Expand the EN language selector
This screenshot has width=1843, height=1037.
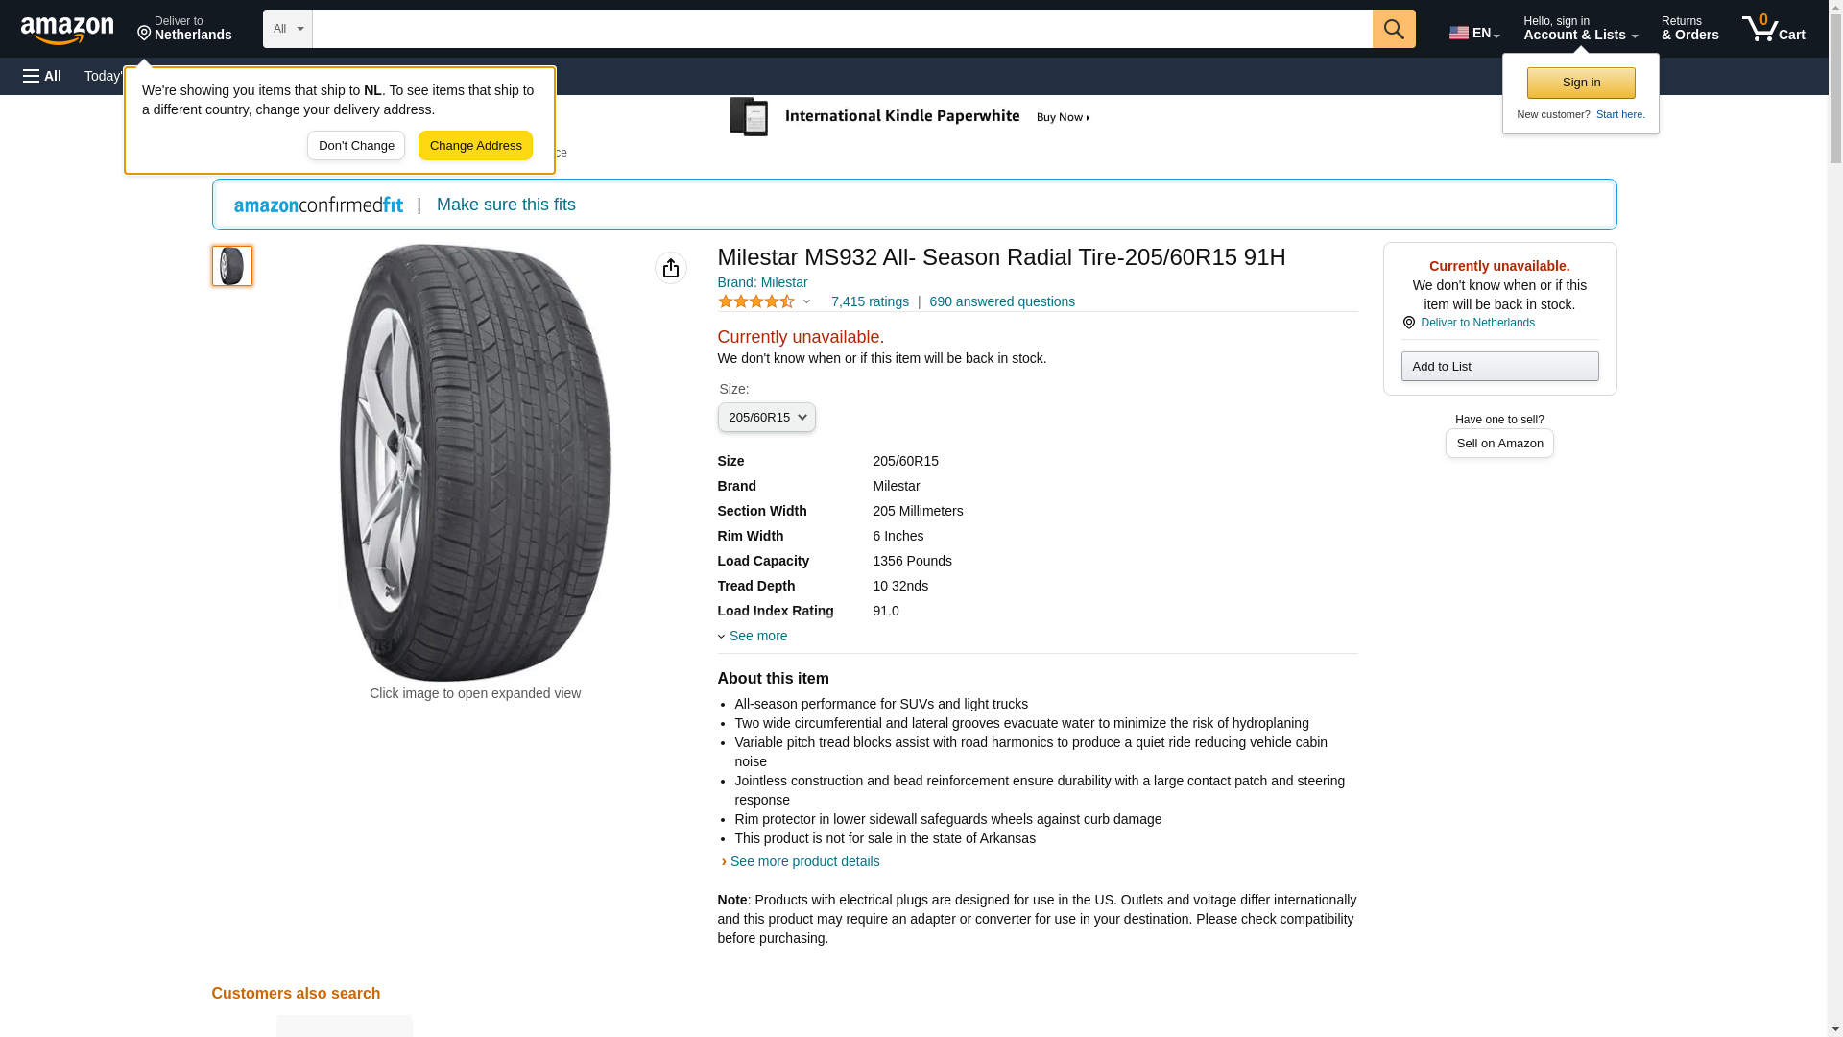click(1473, 32)
